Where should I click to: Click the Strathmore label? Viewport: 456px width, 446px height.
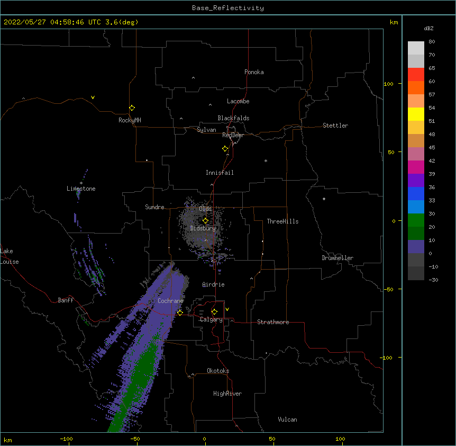(273, 322)
